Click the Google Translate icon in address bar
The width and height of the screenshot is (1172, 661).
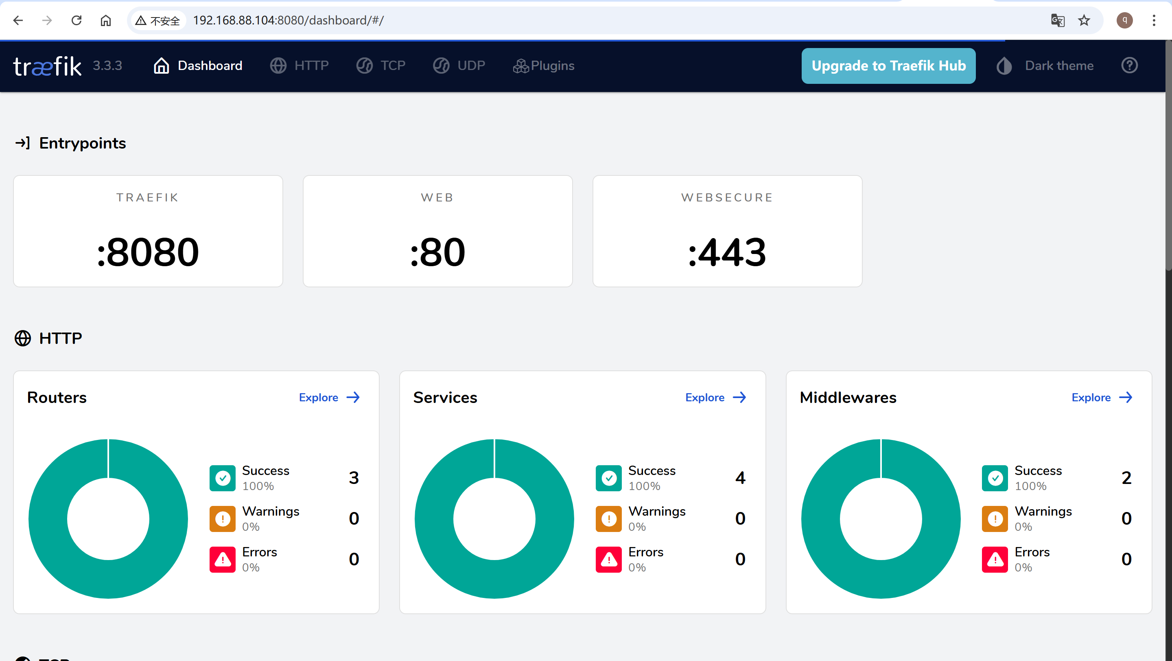(1057, 20)
